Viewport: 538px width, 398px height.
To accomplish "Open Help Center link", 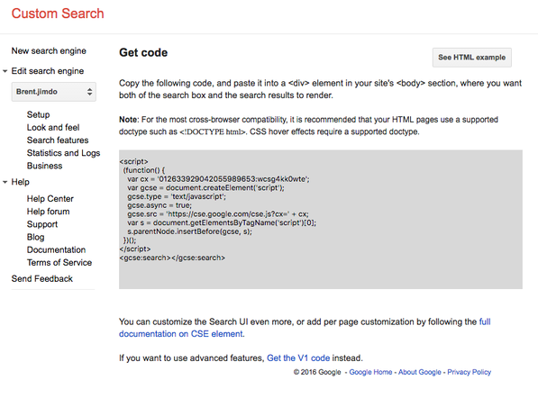I will pos(50,198).
